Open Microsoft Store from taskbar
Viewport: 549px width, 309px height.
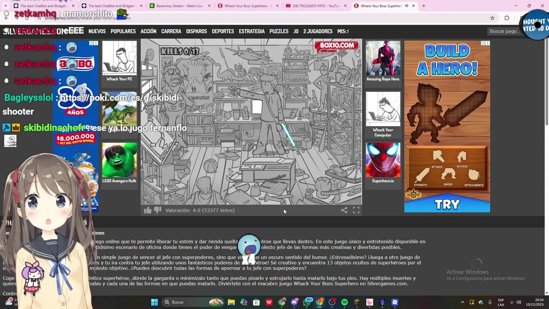256,302
